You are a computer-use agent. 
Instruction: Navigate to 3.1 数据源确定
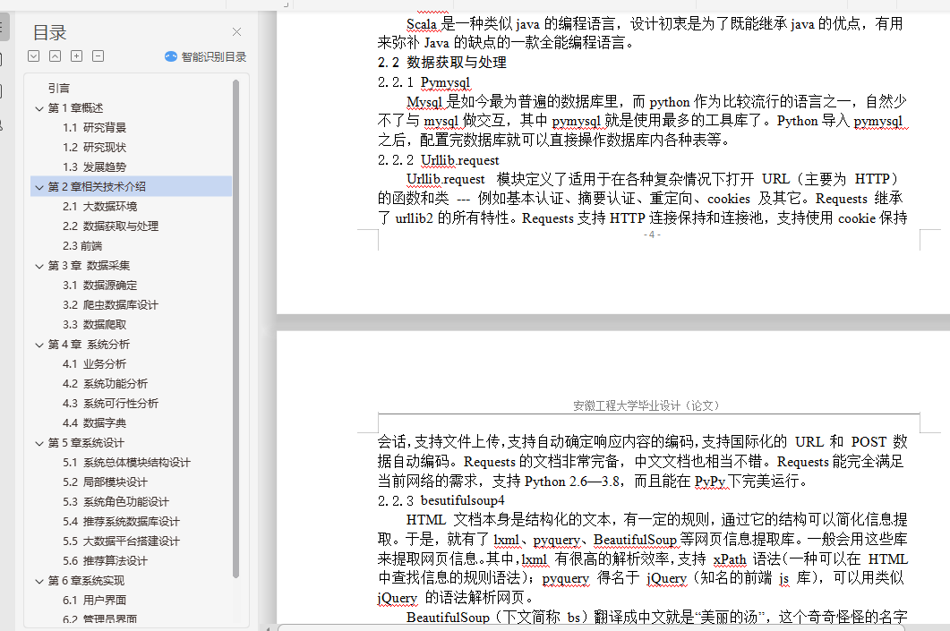pyautogui.click(x=100, y=286)
